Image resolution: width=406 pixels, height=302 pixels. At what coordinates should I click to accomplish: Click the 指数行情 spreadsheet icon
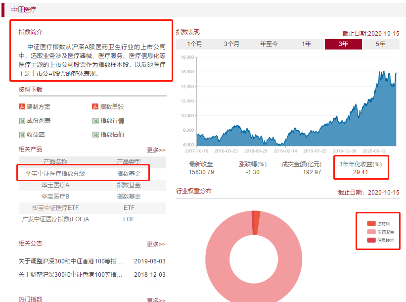[x=95, y=121]
